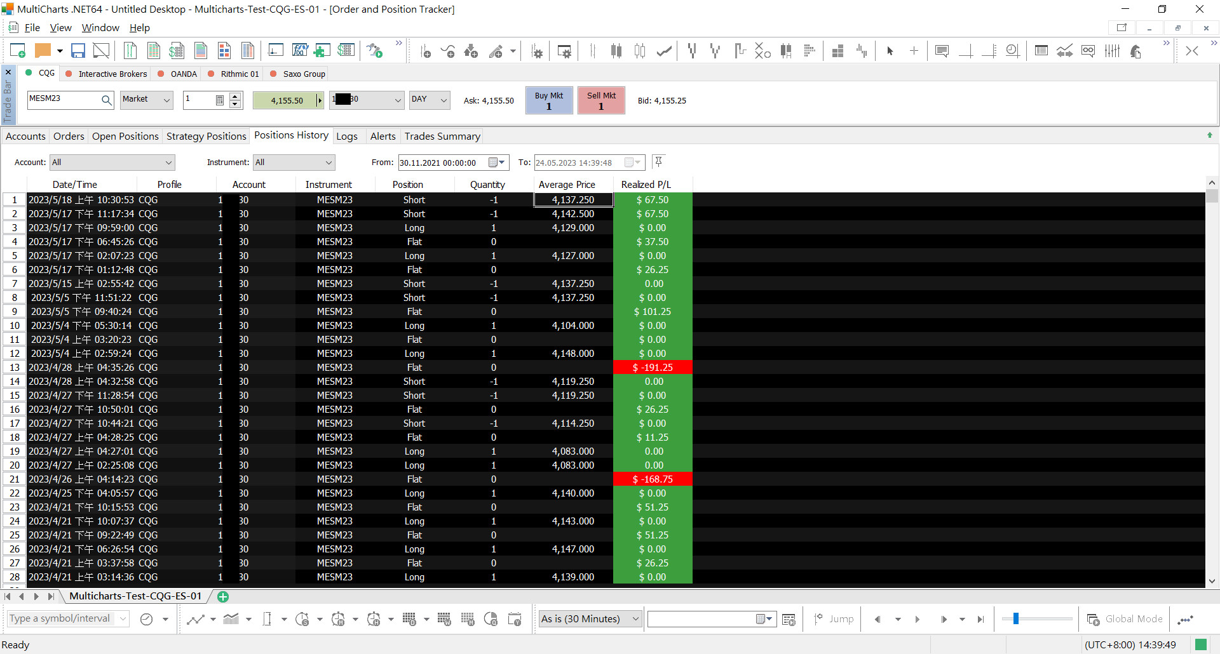Click the Format Window gear icon
The width and height of the screenshot is (1220, 654).
564,51
